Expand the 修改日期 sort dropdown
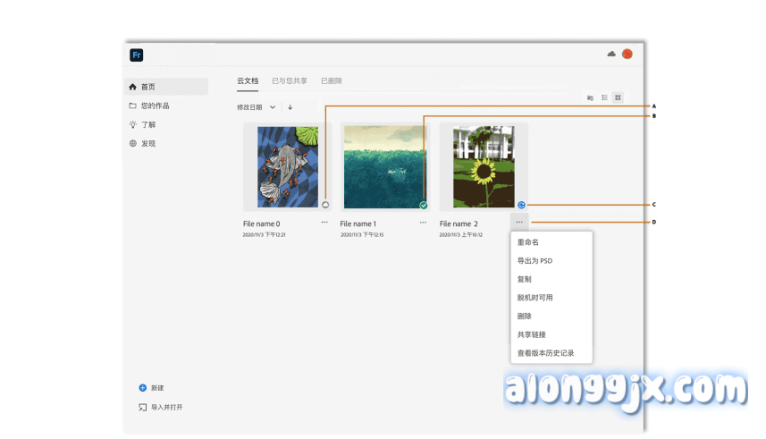The image size is (766, 439). [x=272, y=107]
